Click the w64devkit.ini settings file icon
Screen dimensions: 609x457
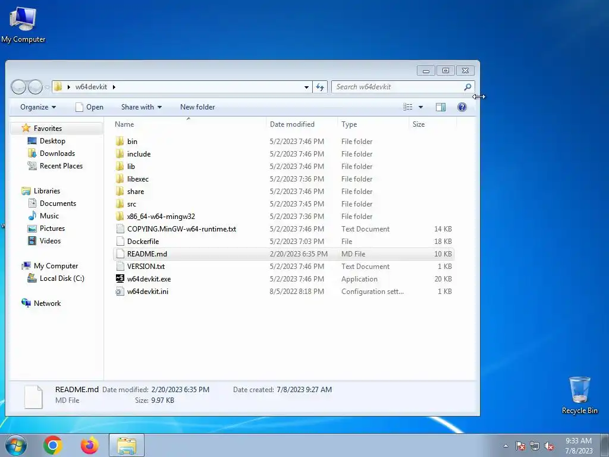[x=120, y=291]
